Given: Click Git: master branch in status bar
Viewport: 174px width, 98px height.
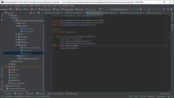Looking at the screenshot, I should [161, 96].
